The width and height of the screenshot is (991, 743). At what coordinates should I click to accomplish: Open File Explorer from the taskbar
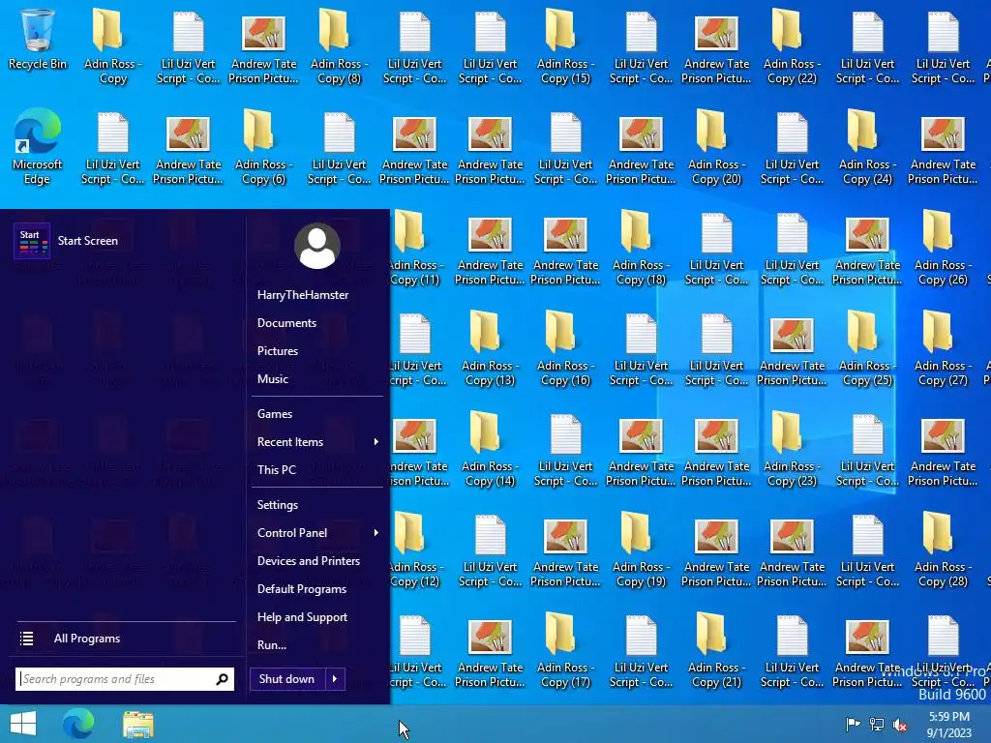[x=137, y=724]
